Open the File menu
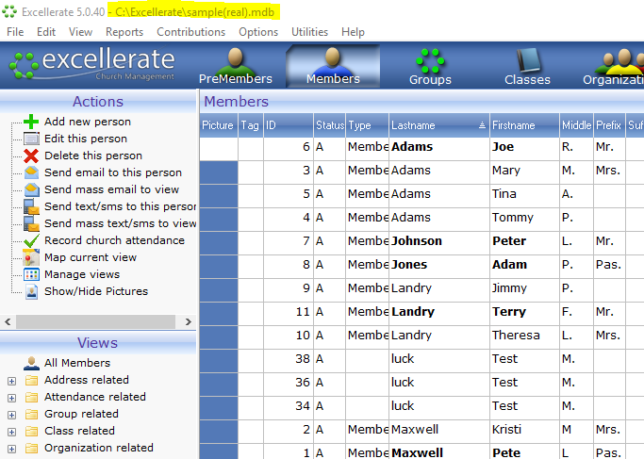The width and height of the screenshot is (644, 459). (x=15, y=32)
